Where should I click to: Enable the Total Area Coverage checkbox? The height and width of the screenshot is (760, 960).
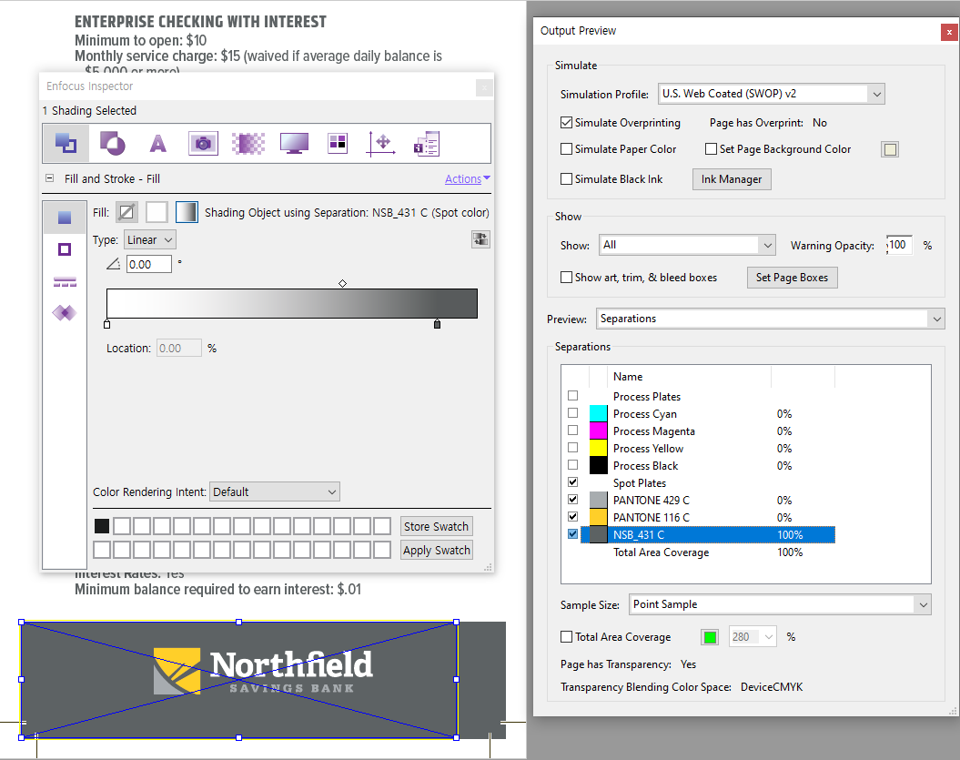566,637
